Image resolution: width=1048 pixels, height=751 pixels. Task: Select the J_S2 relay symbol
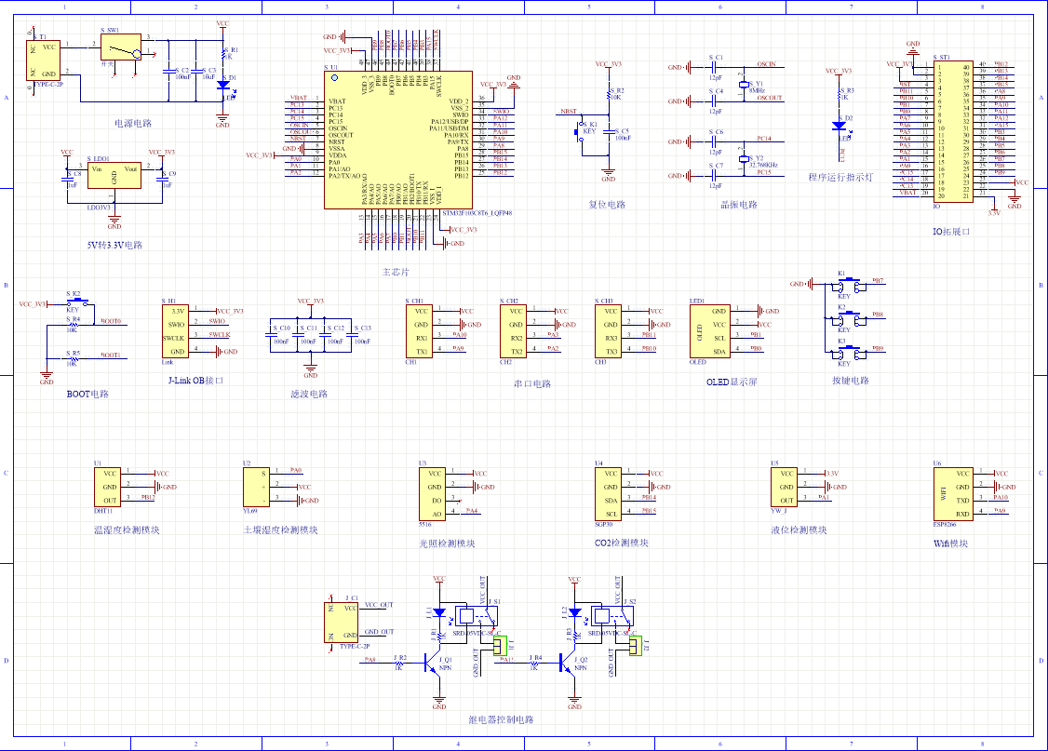pyautogui.click(x=612, y=616)
